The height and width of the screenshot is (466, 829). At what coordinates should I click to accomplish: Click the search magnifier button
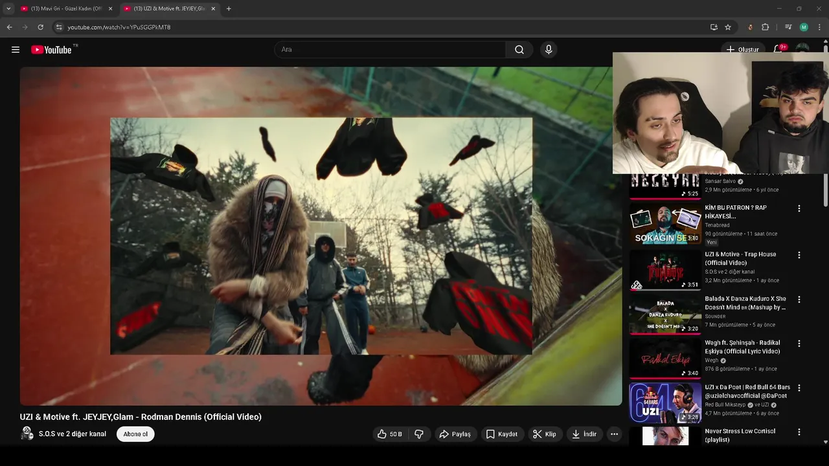pyautogui.click(x=519, y=50)
